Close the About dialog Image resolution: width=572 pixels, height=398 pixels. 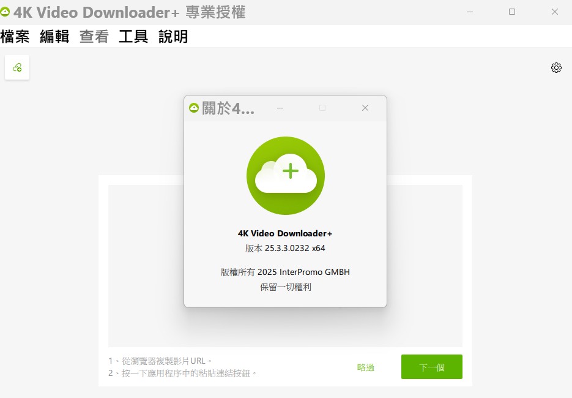tap(365, 108)
